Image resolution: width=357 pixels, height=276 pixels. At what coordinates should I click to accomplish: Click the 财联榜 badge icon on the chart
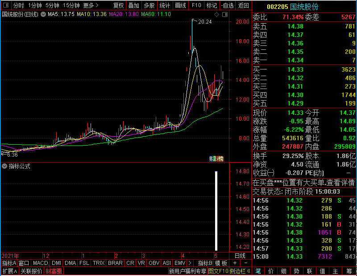(216, 158)
